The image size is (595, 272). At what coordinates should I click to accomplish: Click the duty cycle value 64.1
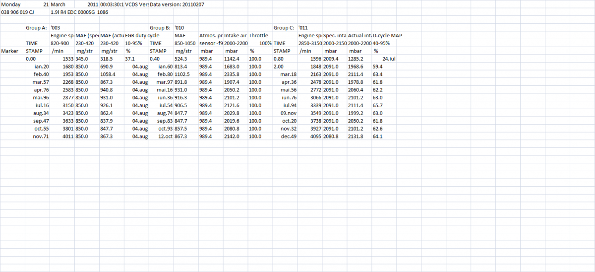click(x=378, y=136)
